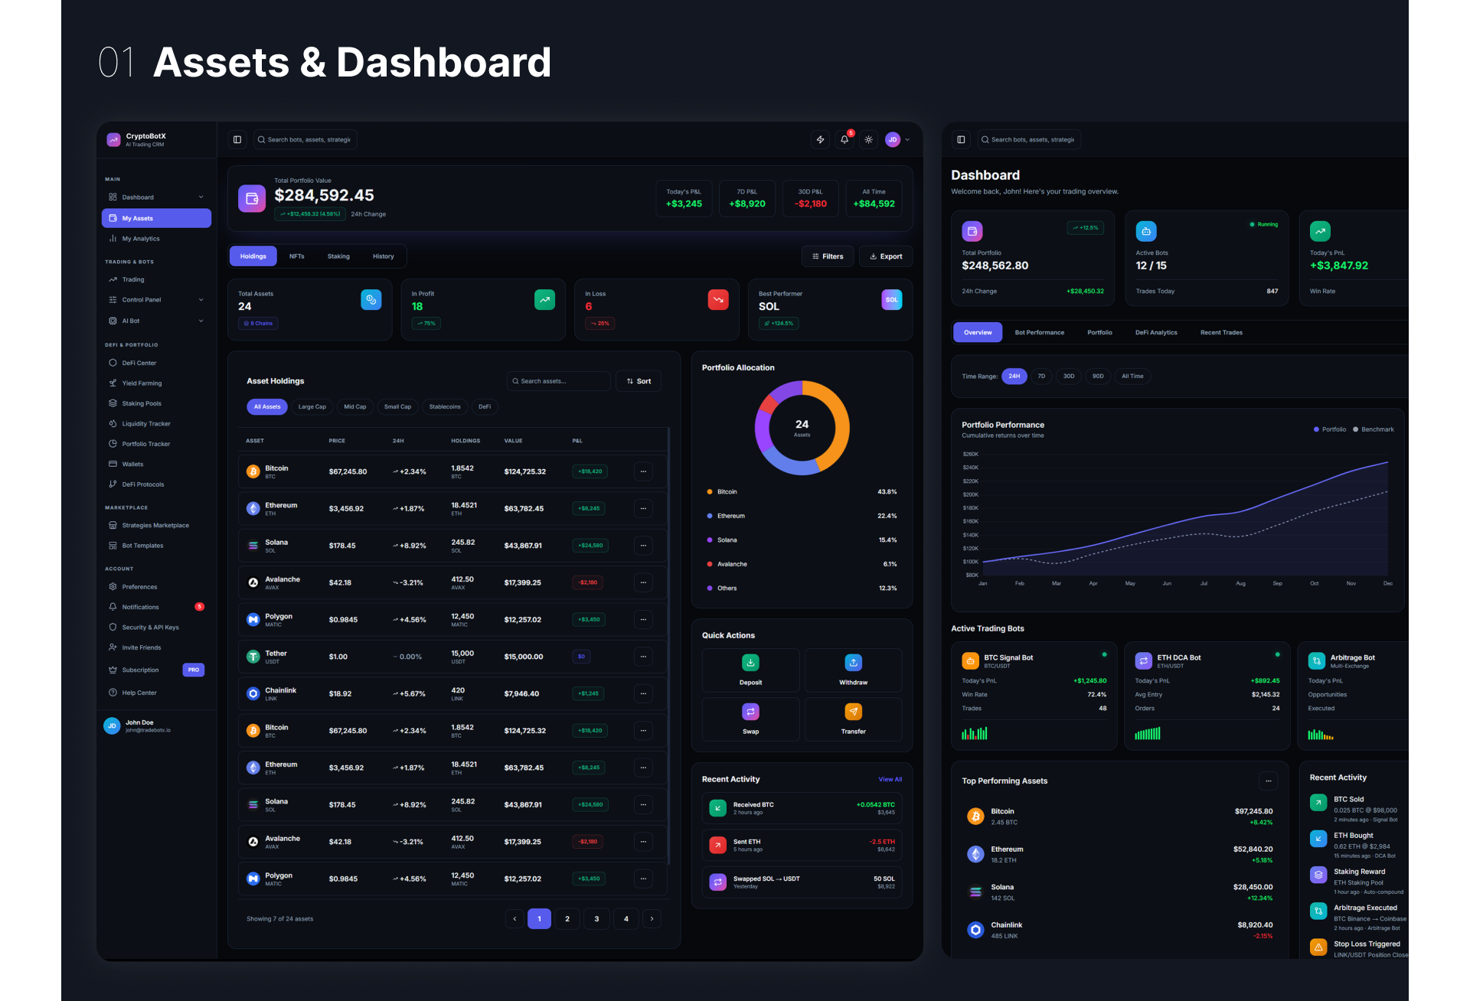Open Subscription PRO in the sidebar
1470x1001 pixels.
(156, 670)
